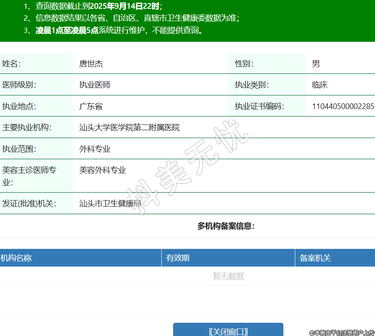The width and height of the screenshot is (375, 336).
Task: Click the 多机构备案信息 section heading
Action: click(x=226, y=226)
